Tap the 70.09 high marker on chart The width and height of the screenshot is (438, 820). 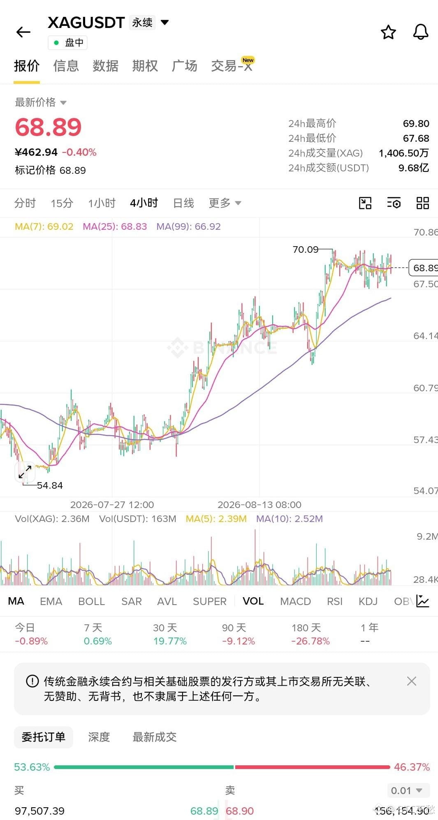pos(306,249)
